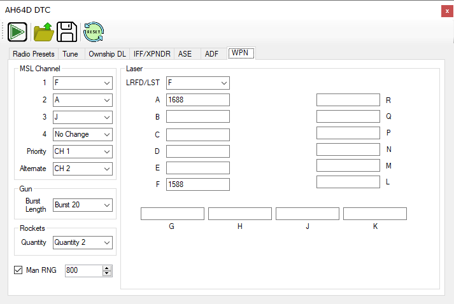Click the laser code H field
Image resolution: width=454 pixels, height=304 pixels.
pos(240,214)
